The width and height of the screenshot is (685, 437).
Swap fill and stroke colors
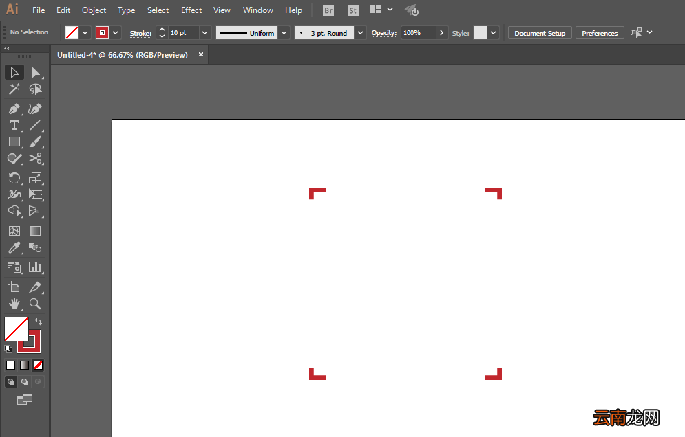[x=39, y=322]
